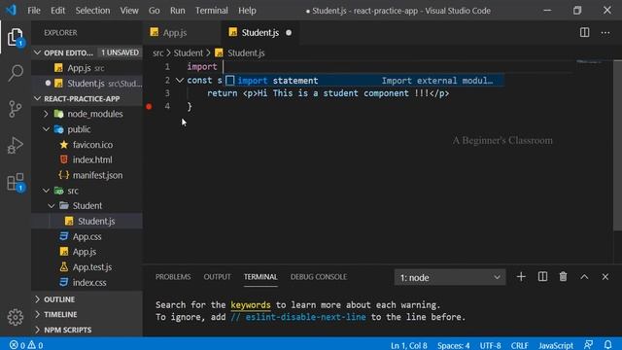The image size is (622, 350).
Task: Click the import statement snippet icon
Action: [230, 81]
